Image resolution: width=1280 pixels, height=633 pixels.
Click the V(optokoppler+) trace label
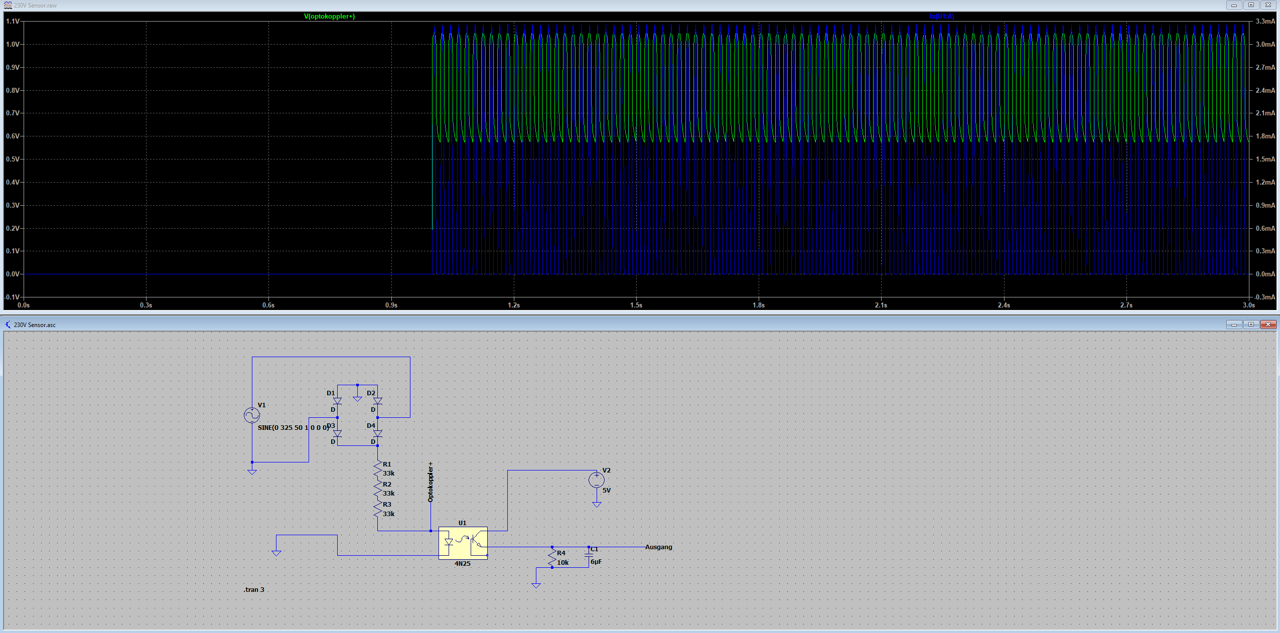coord(329,17)
